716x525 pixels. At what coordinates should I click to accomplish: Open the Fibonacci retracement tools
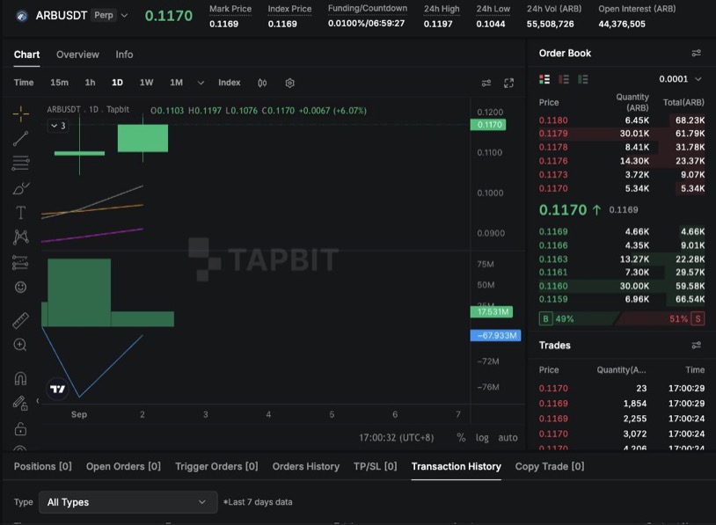coord(20,163)
